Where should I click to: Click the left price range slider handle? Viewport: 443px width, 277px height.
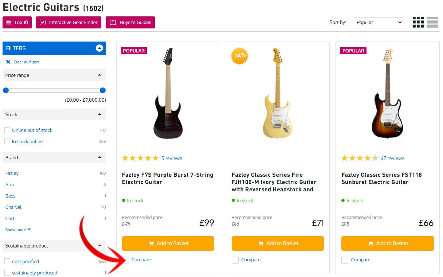click(x=6, y=90)
